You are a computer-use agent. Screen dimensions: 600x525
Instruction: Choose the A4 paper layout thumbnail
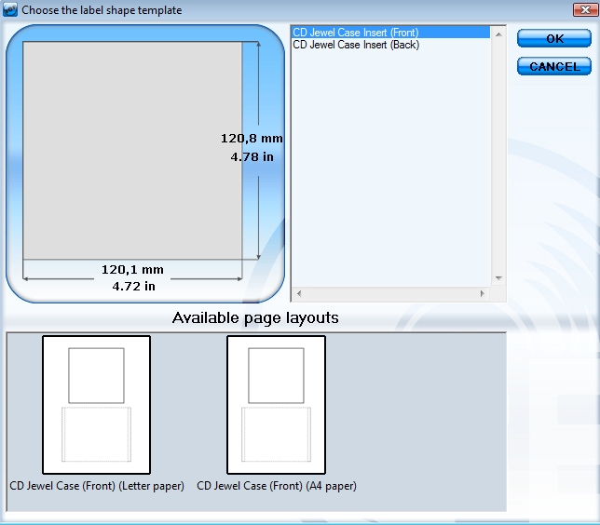click(277, 405)
